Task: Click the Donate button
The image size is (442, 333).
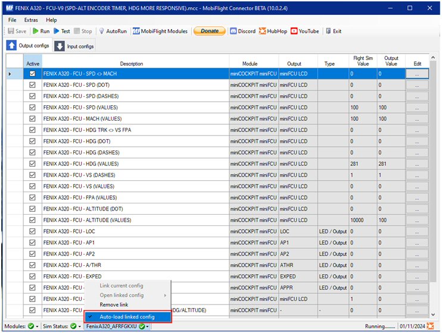Action: 210,31
